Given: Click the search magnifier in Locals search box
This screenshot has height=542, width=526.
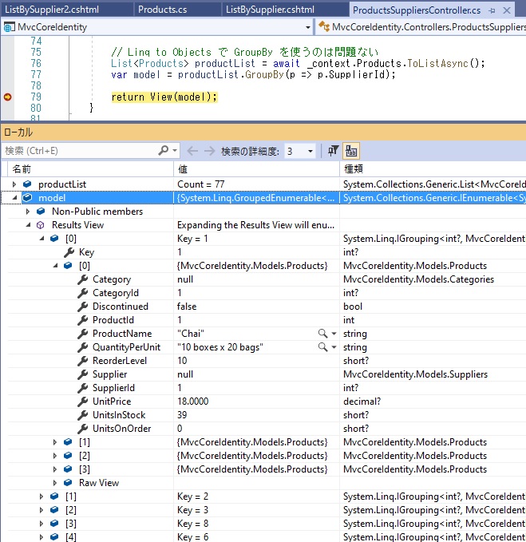Looking at the screenshot, I should coord(164,151).
